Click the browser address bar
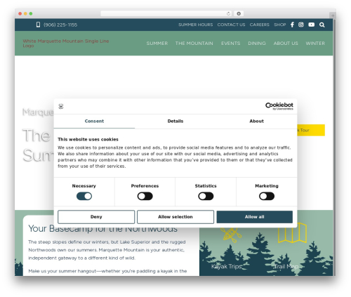This screenshot has height=297, width=351. (x=166, y=13)
